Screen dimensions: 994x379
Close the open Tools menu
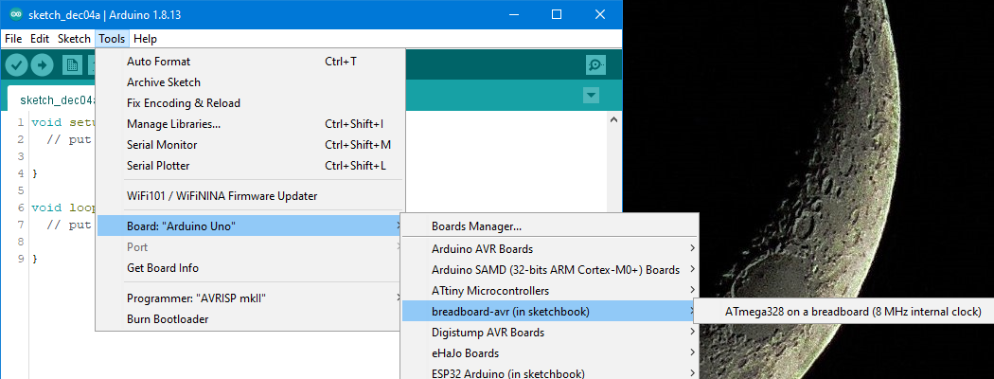(112, 39)
